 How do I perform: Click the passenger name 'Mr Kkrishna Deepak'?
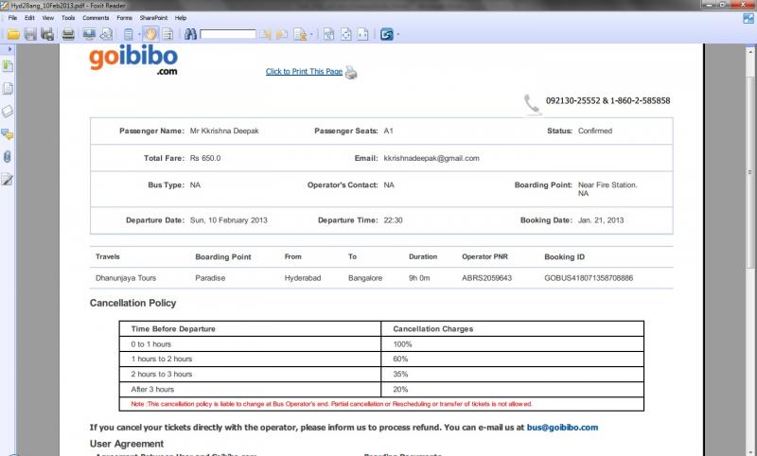(224, 131)
